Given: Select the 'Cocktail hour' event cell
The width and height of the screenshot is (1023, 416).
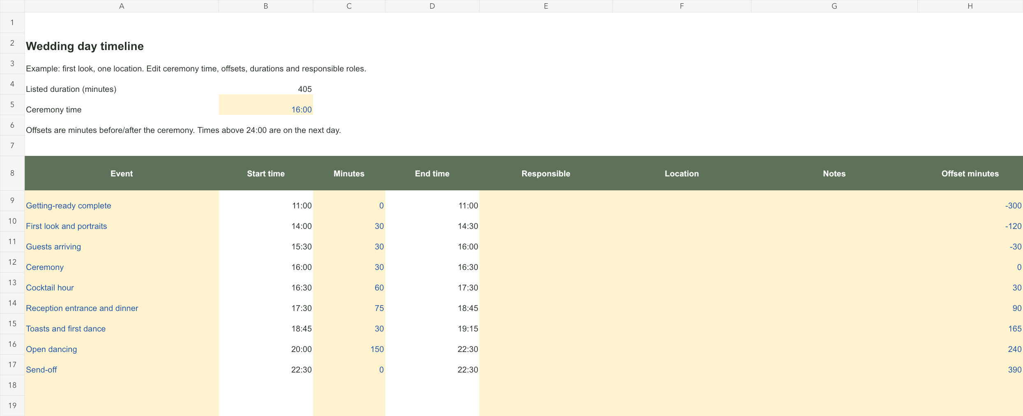Looking at the screenshot, I should [122, 283].
